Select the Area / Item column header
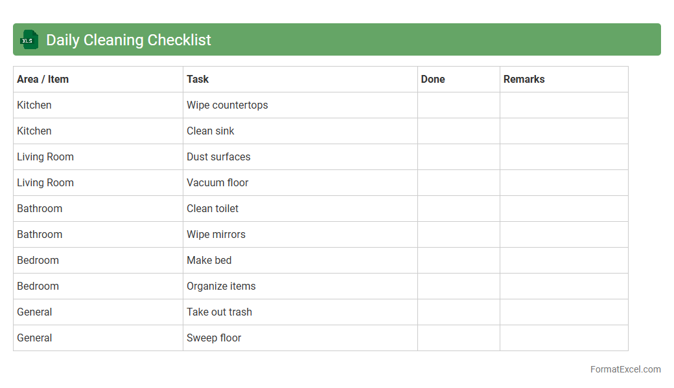The image size is (674, 388). point(43,79)
